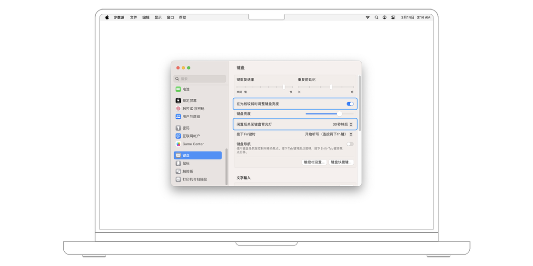Open 互联网帐户 @ icon in sidebar
This screenshot has height=266, width=533.
pos(178,136)
